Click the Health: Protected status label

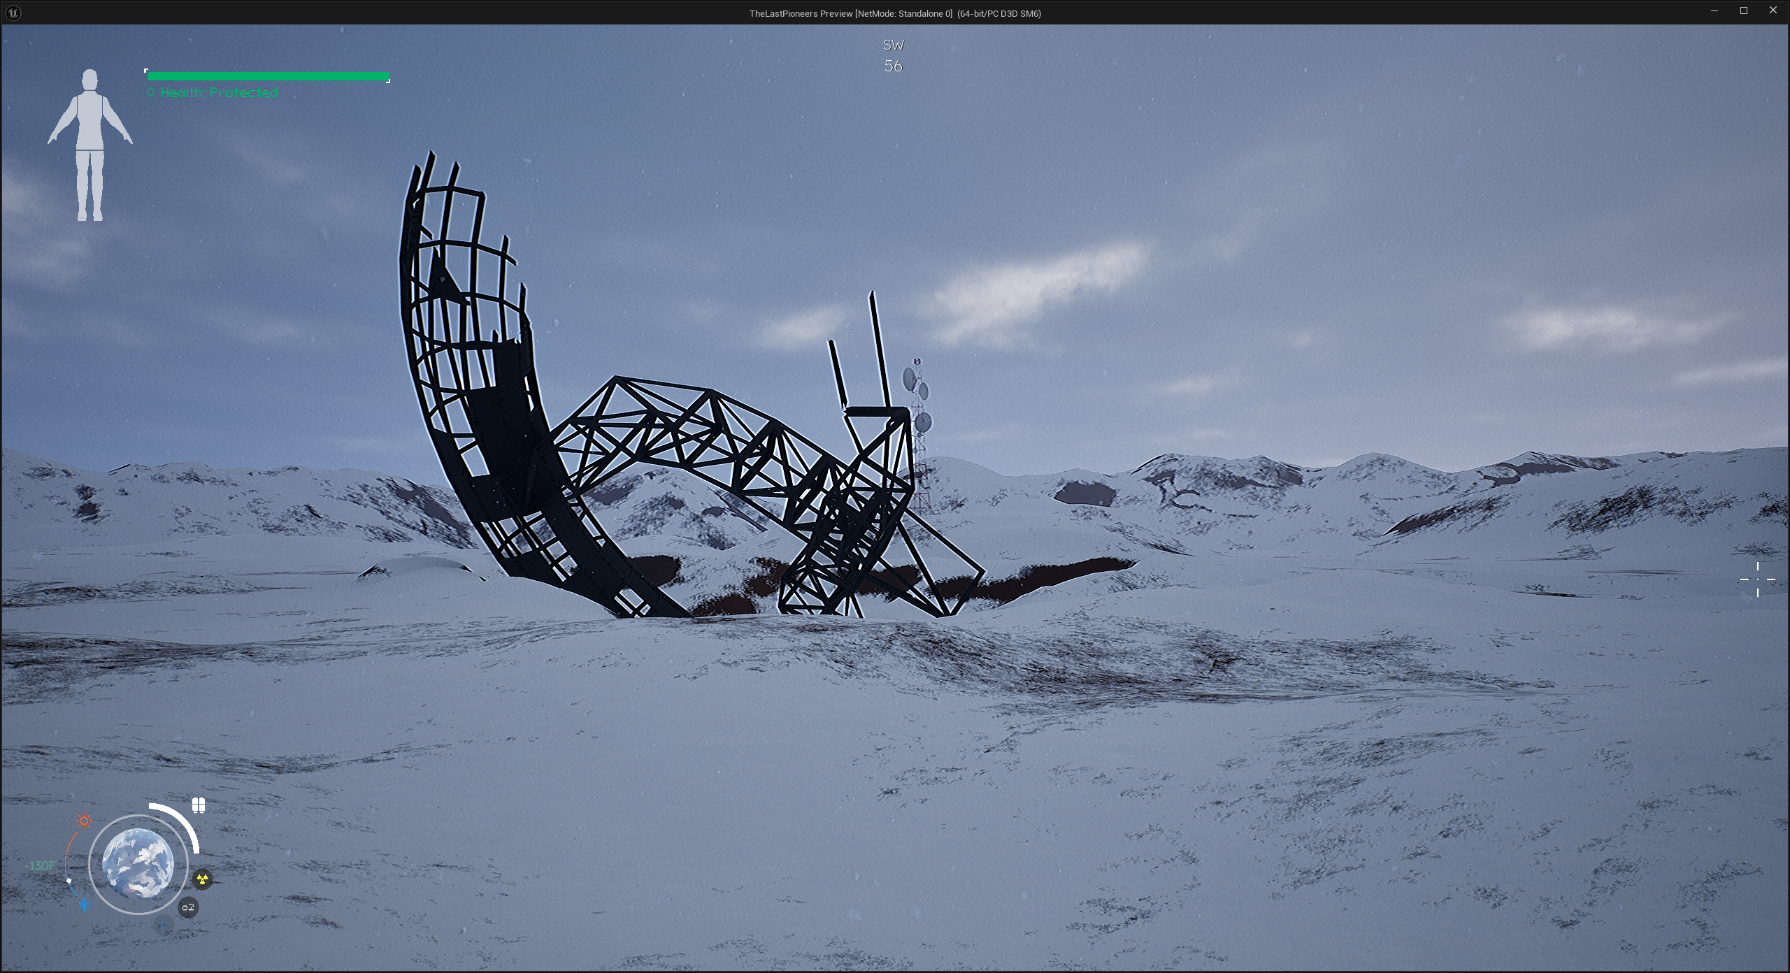point(219,93)
